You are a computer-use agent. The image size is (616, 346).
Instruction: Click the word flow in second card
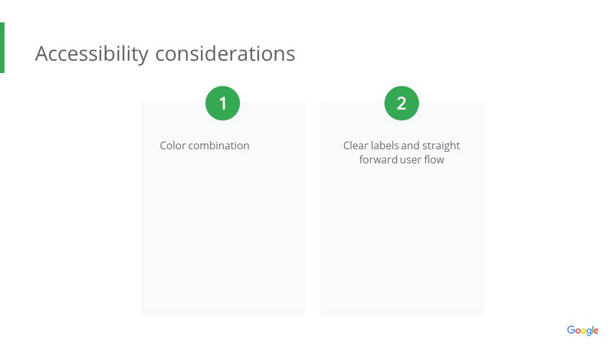[x=434, y=160]
